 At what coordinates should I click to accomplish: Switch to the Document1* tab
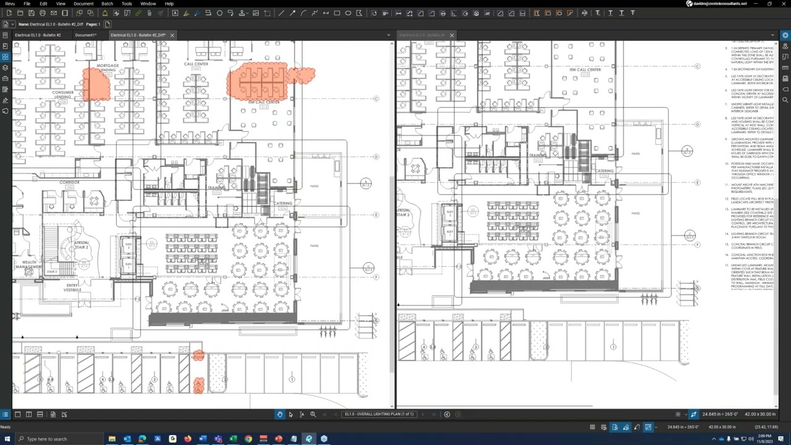coord(86,35)
